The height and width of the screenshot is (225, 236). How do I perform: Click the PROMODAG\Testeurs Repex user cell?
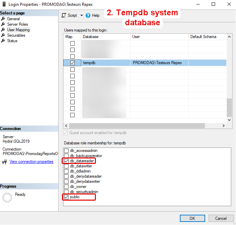tap(159, 63)
